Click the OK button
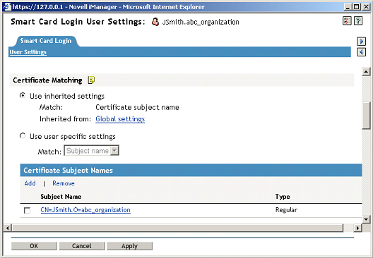This screenshot has width=373, height=258. tap(34, 246)
